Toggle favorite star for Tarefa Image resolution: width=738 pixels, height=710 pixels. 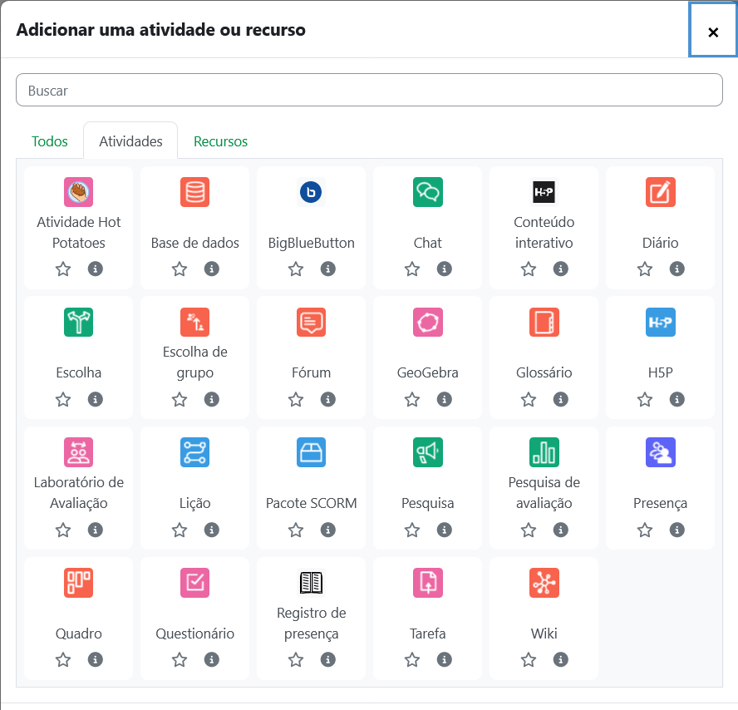point(412,660)
